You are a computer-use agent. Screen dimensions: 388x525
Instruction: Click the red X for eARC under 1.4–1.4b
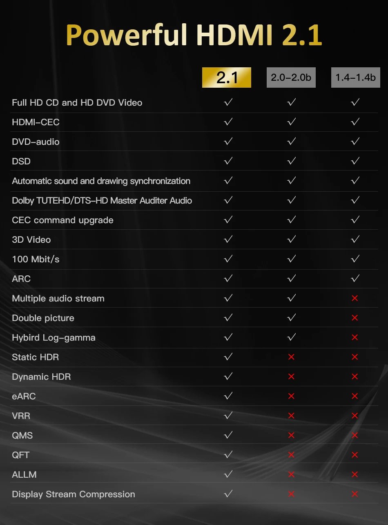click(x=355, y=396)
